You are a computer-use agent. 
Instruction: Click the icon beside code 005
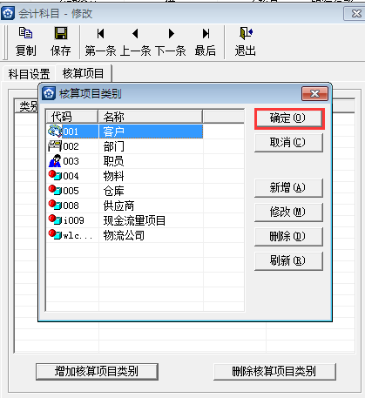55,191
